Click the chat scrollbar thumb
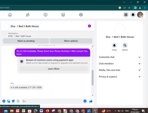 pos(92,78)
